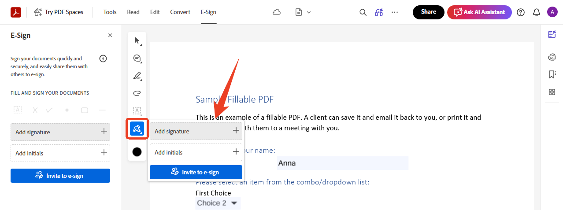Image resolution: width=563 pixels, height=210 pixels.
Task: Select the add text field icon in E-Sign panel
Action: pyautogui.click(x=18, y=110)
